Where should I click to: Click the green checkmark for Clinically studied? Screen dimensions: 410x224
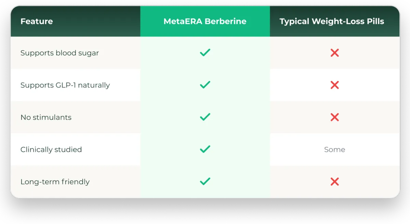click(x=205, y=149)
